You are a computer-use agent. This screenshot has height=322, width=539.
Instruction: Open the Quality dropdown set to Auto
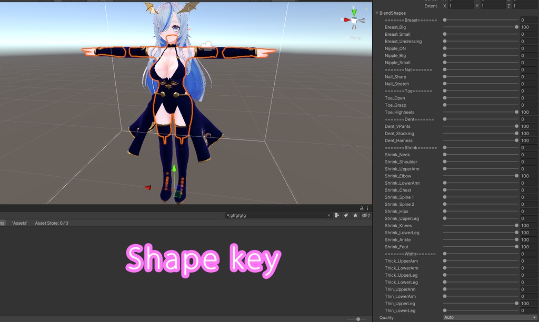490,318
